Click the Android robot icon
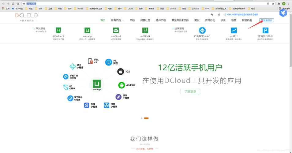292x153 pixels. (122, 85)
